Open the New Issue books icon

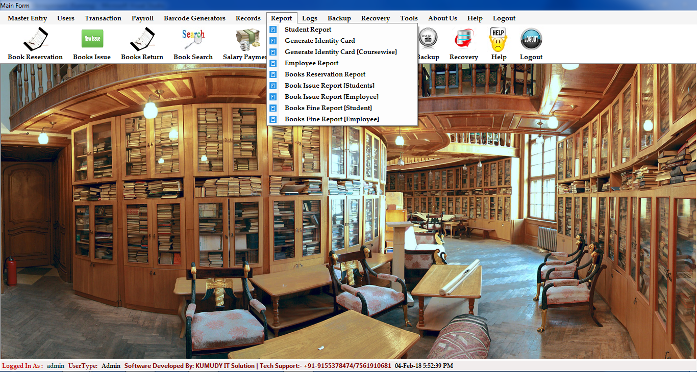[x=92, y=39]
